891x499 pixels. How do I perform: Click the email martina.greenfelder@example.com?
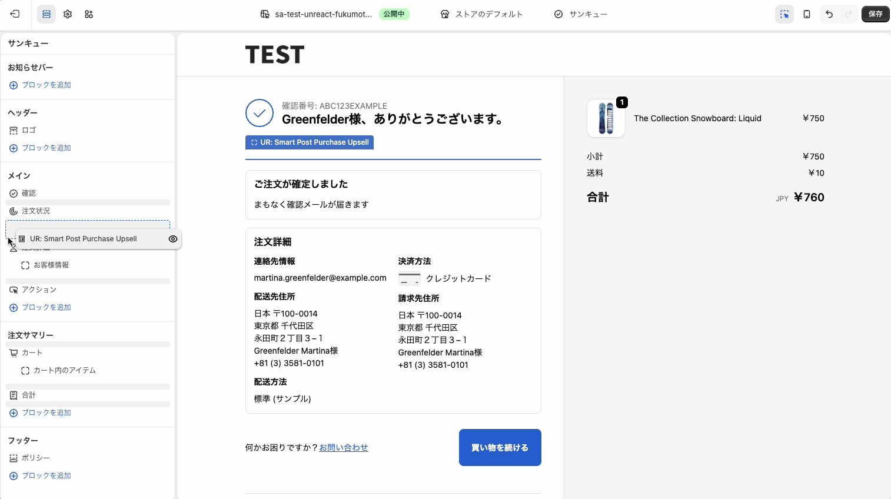320,278
